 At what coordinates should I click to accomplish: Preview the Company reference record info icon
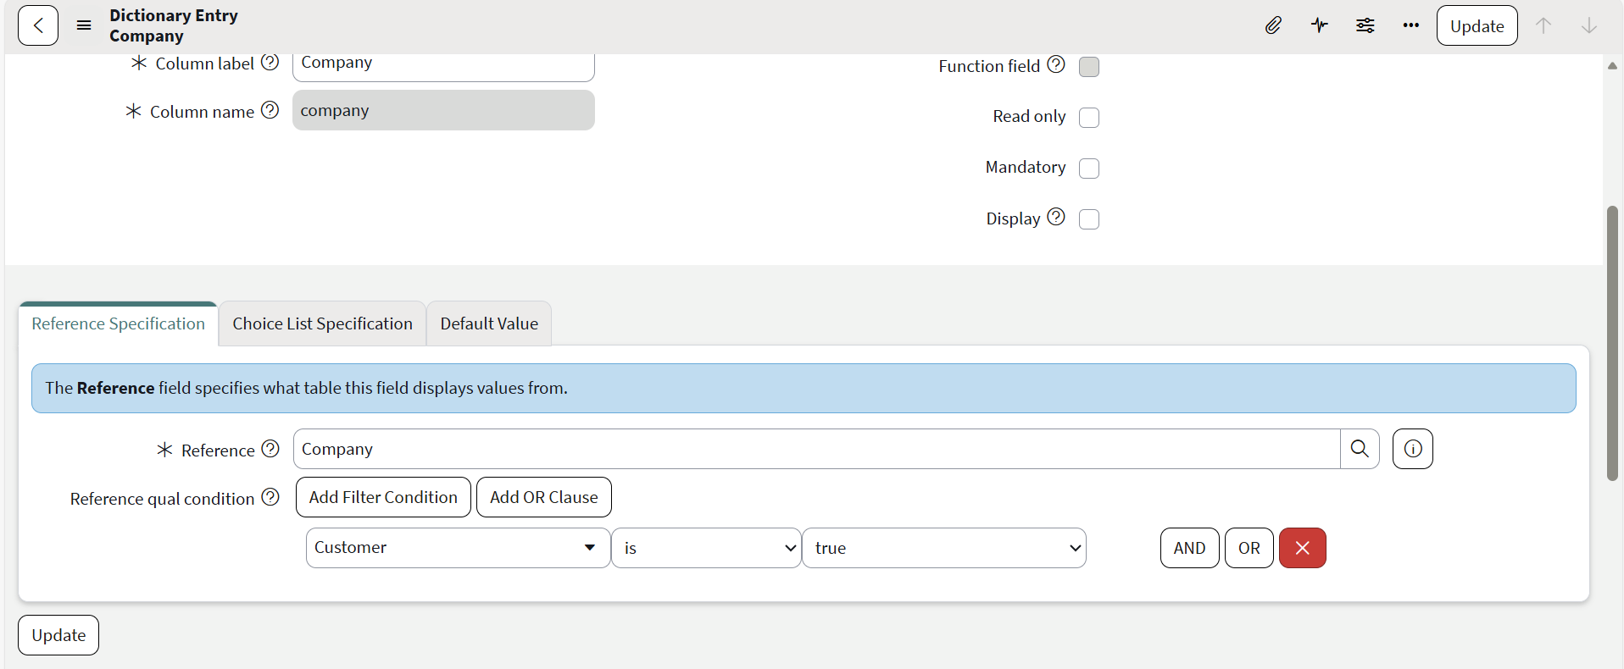[x=1412, y=449]
